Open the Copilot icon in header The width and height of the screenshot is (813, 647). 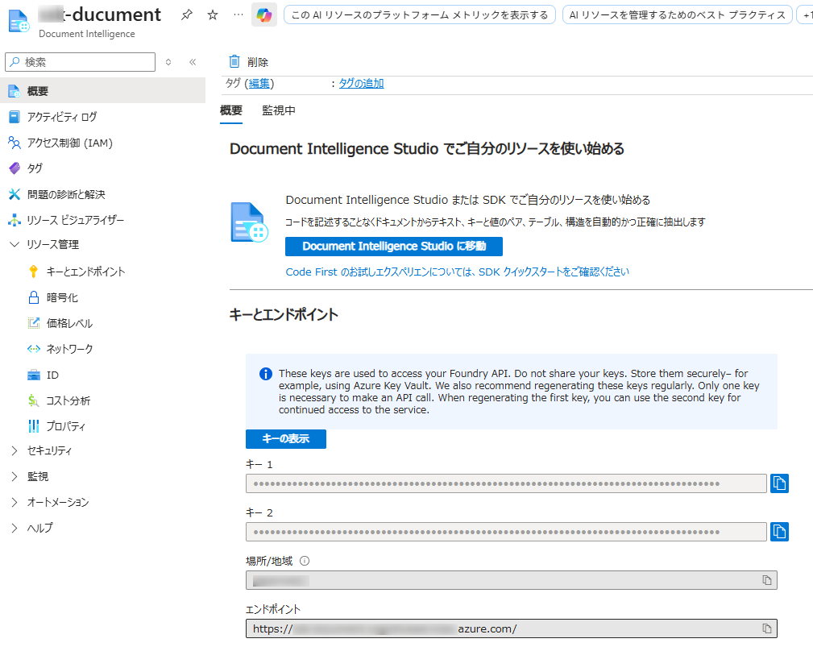263,15
